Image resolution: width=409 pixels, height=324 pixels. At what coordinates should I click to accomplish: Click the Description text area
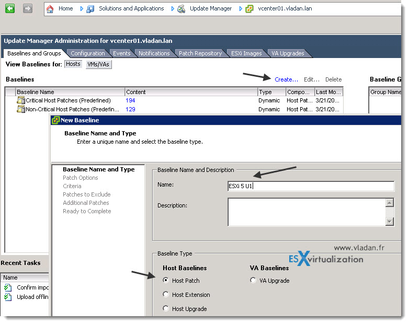click(x=306, y=212)
